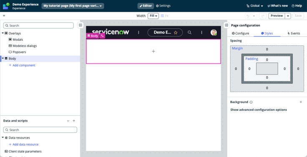Click the Background info icon

coord(251,102)
